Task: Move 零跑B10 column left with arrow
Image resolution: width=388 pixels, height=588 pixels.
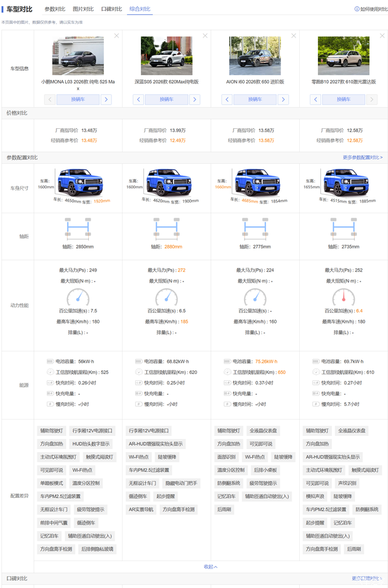Action: tap(315, 99)
